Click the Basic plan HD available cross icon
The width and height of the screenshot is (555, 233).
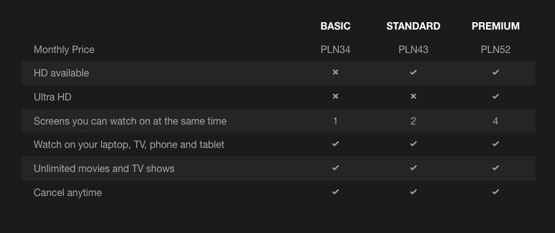[336, 72]
